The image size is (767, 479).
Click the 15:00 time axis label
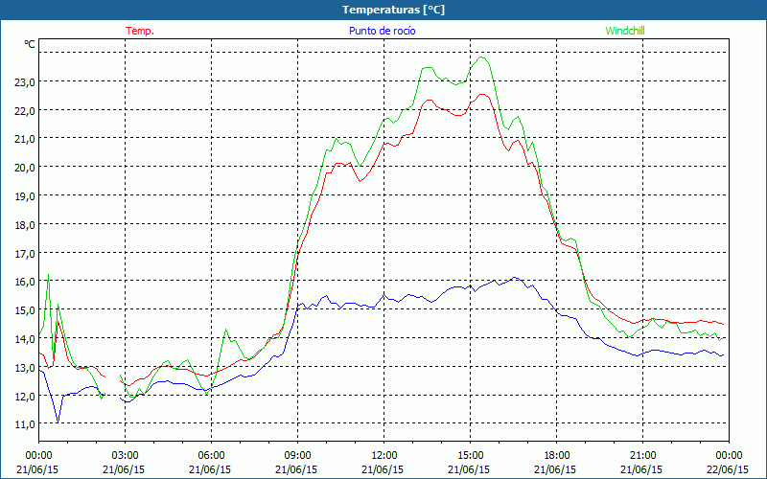[469, 456]
